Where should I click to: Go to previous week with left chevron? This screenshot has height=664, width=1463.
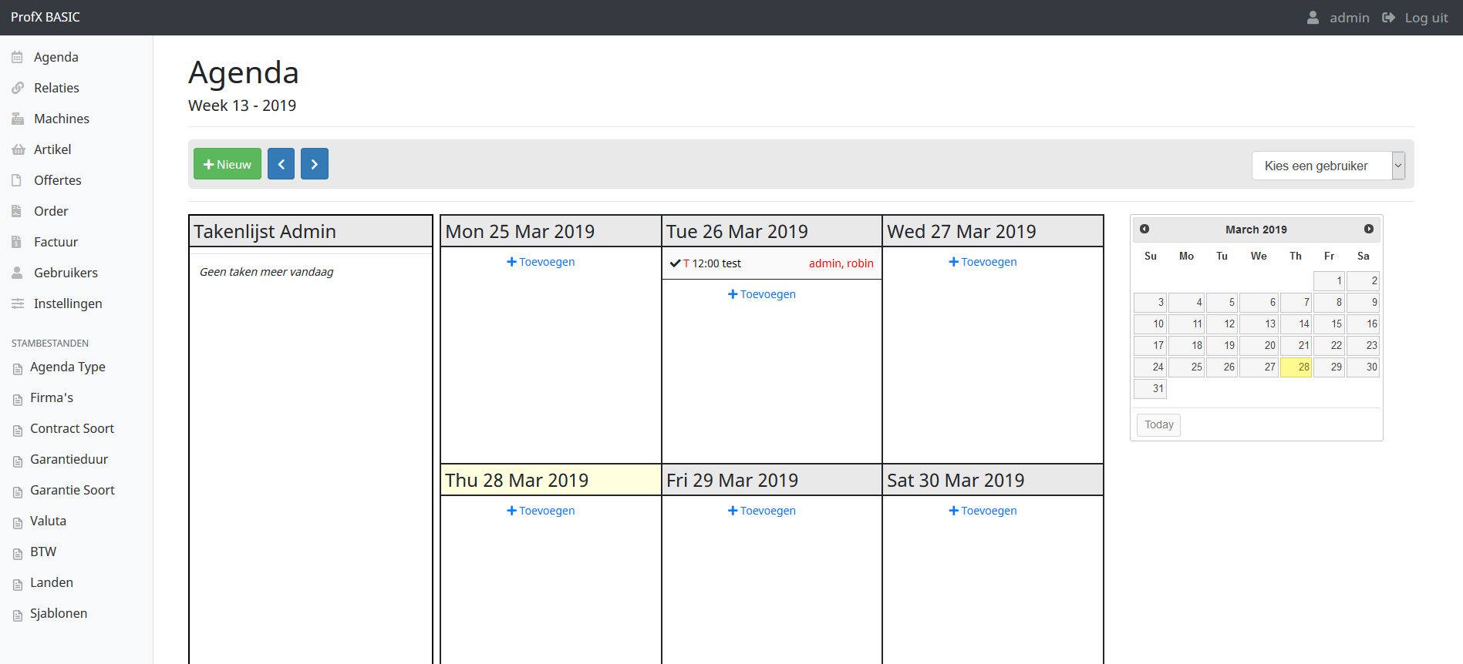coord(281,164)
